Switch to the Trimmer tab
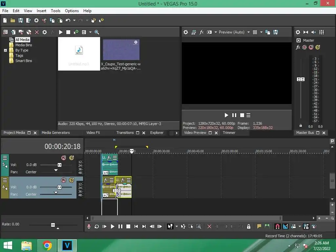 click(x=229, y=133)
